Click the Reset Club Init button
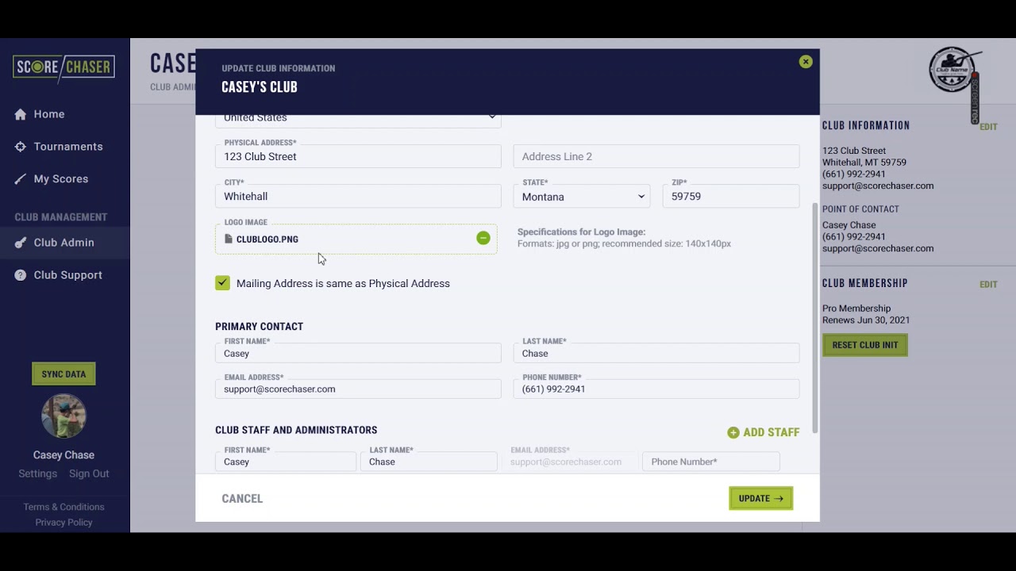Viewport: 1016px width, 571px height. click(x=865, y=345)
